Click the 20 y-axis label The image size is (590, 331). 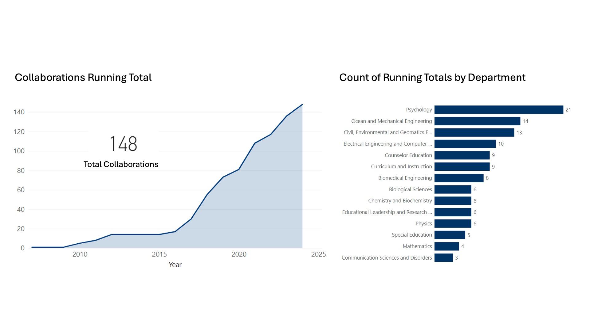pos(21,229)
